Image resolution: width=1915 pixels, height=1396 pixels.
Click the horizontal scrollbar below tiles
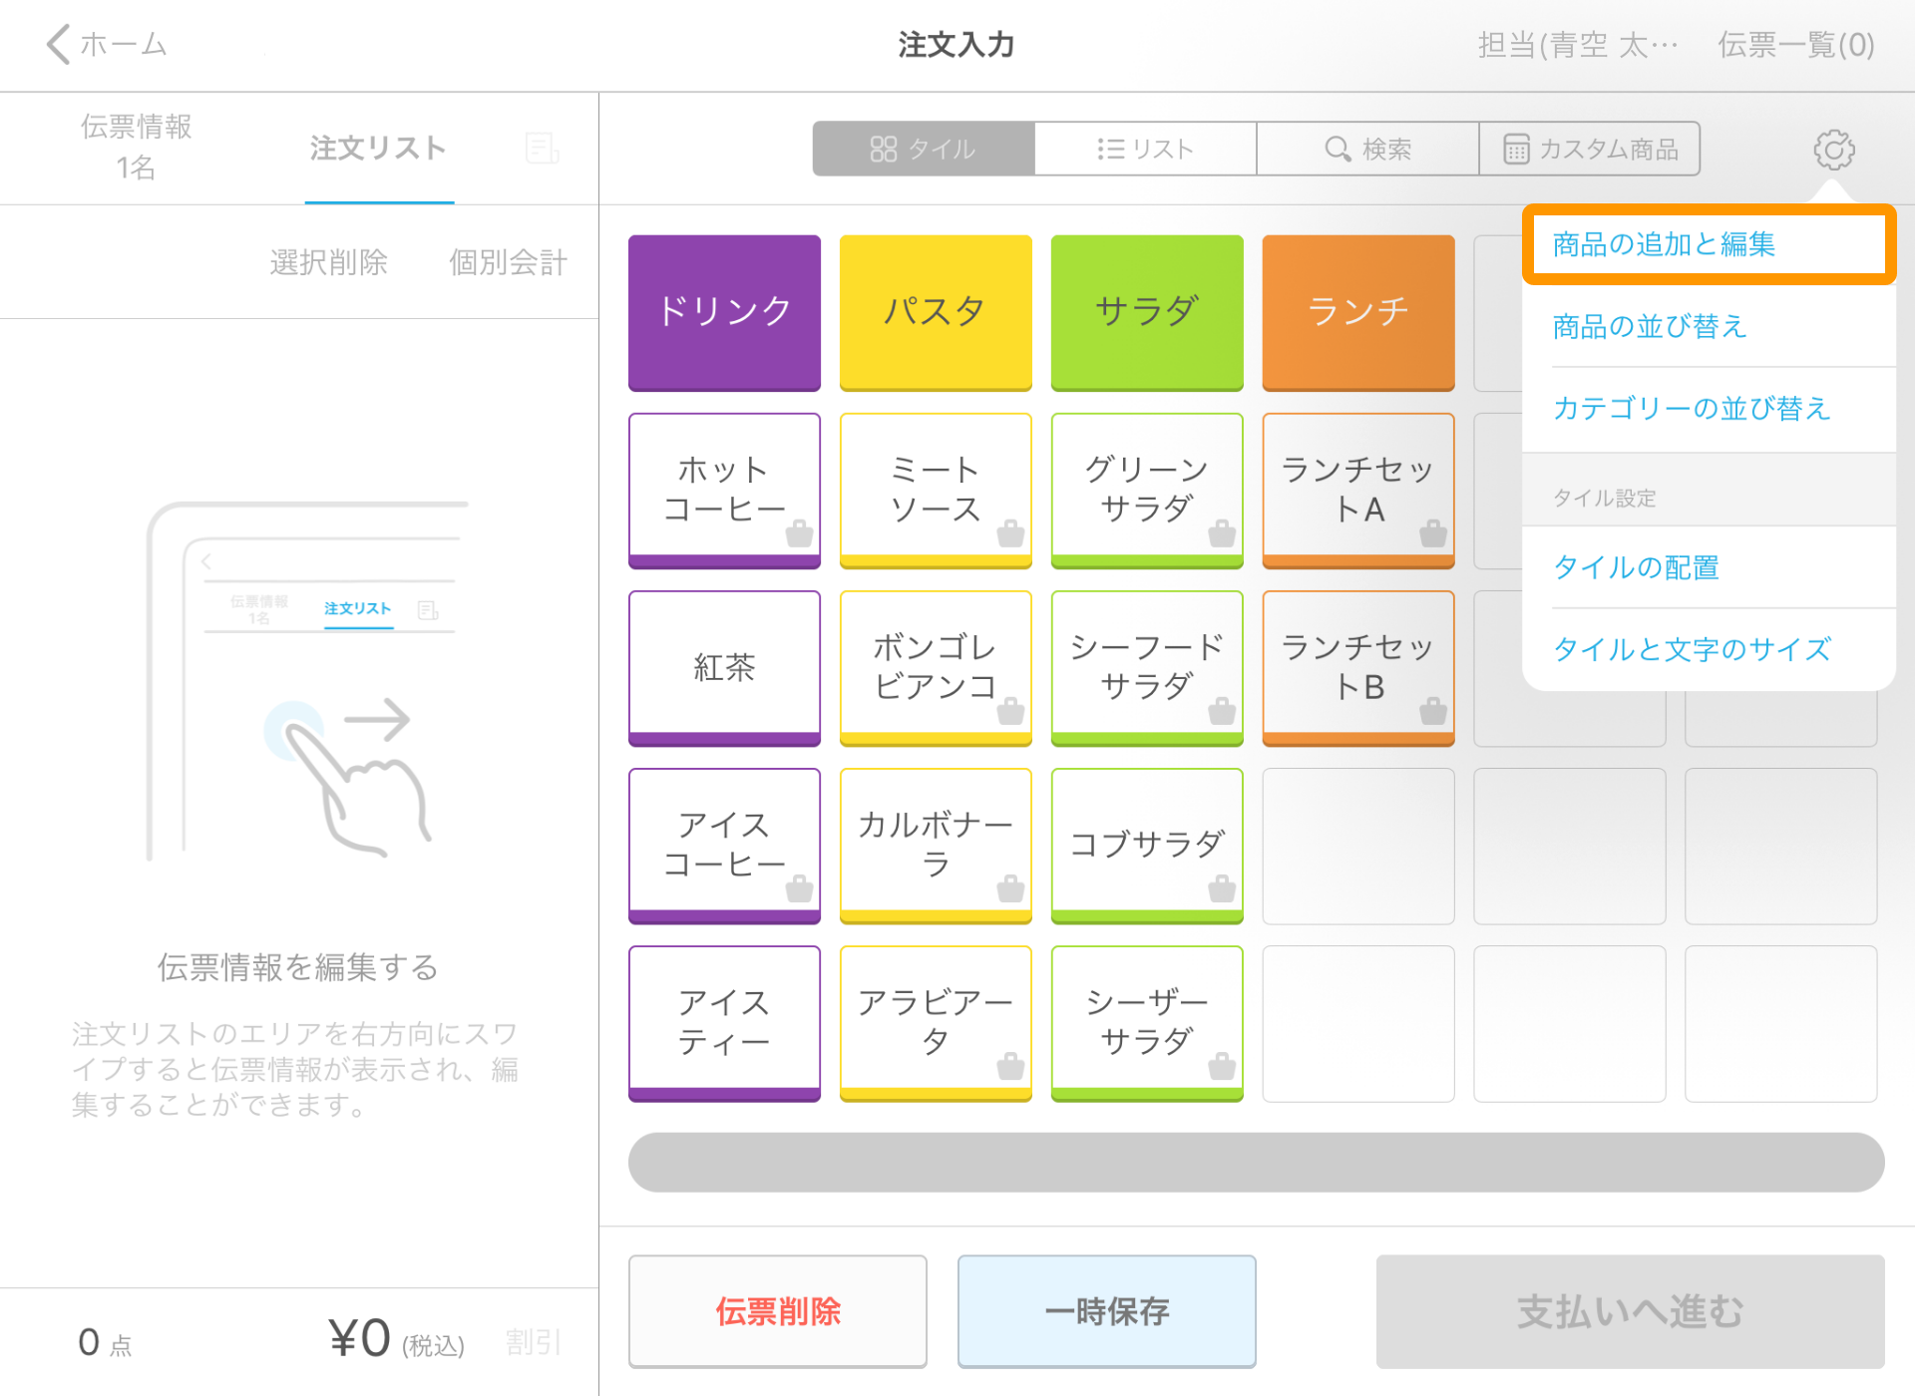click(x=1257, y=1162)
